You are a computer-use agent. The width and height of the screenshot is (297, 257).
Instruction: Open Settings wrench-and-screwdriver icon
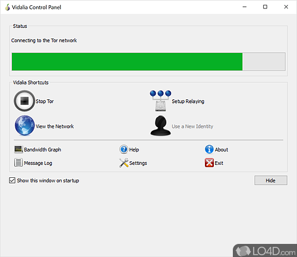(124, 163)
